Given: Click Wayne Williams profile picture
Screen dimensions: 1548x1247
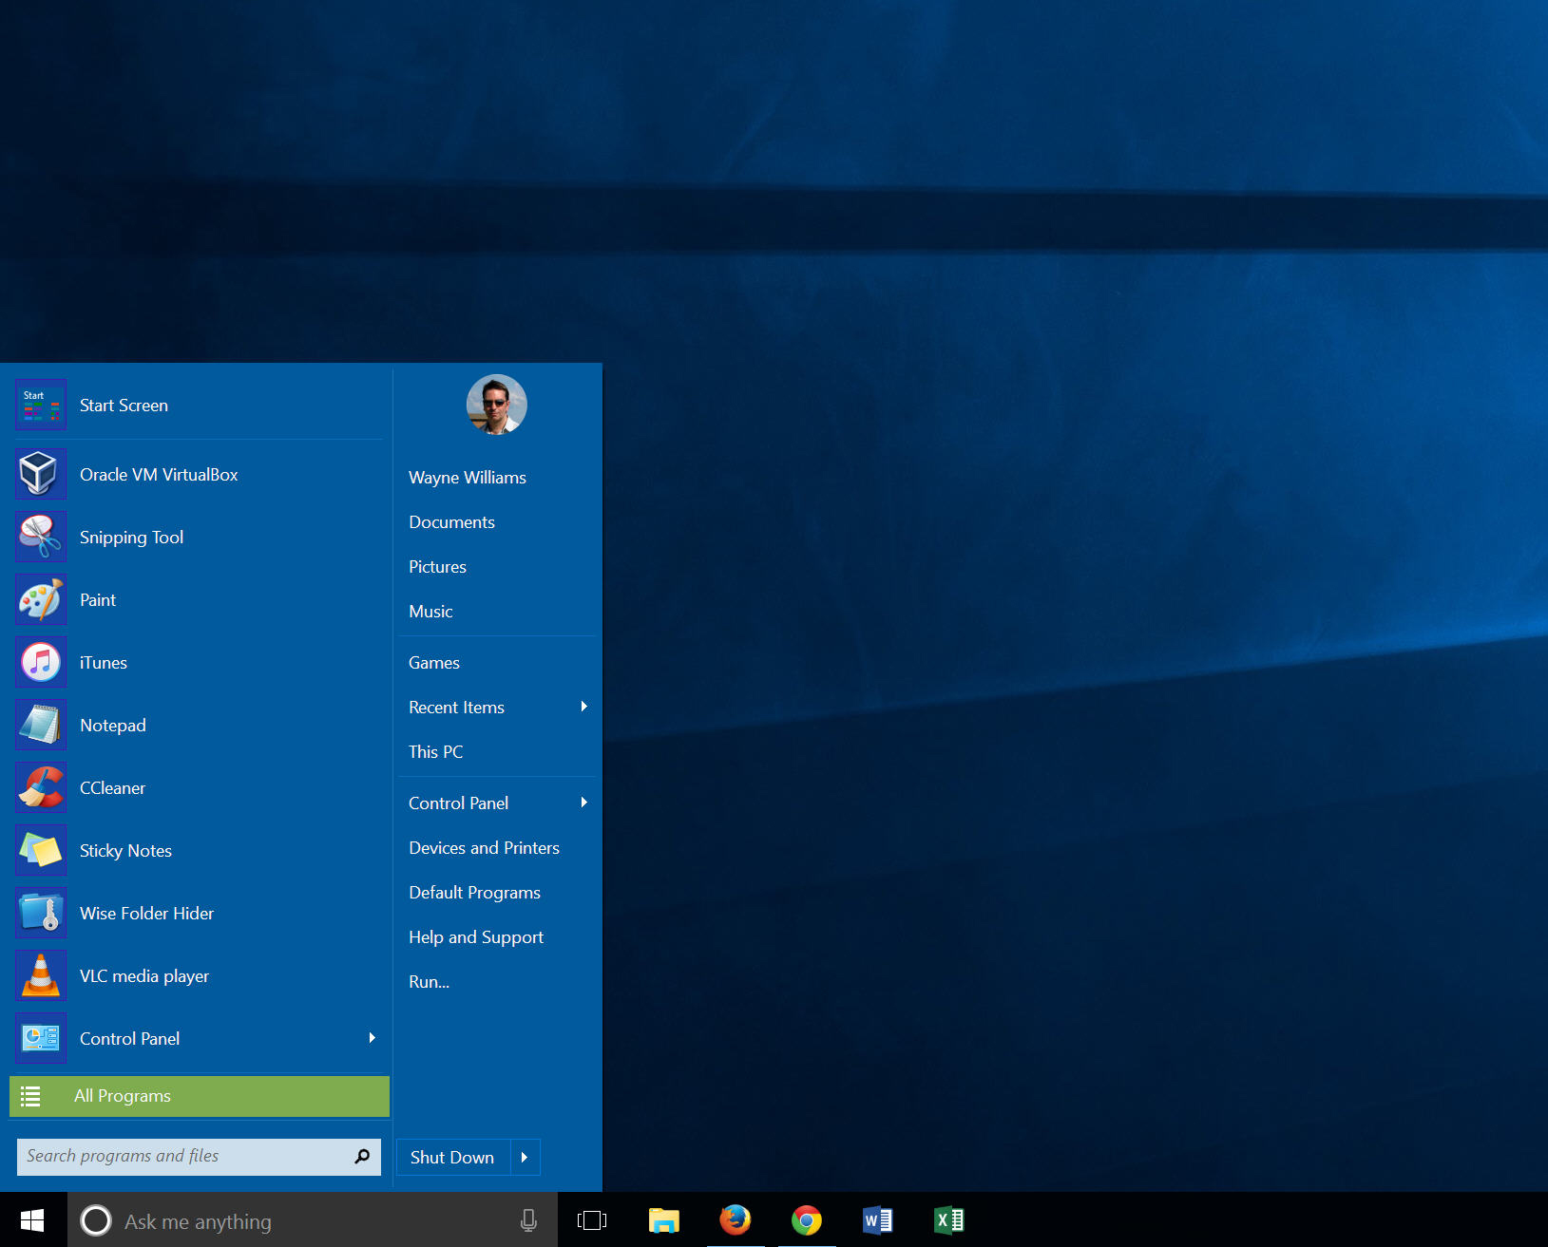Looking at the screenshot, I should (496, 404).
